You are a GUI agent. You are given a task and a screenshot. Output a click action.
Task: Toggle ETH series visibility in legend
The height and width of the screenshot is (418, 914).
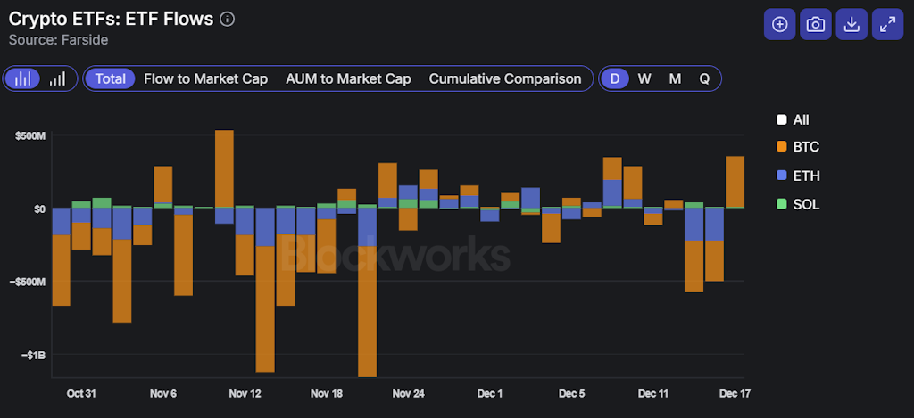[x=796, y=176]
